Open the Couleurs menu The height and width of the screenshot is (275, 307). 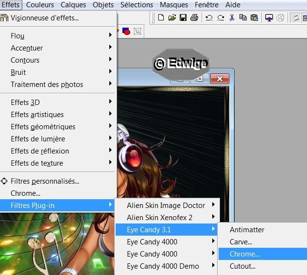(x=40, y=4)
